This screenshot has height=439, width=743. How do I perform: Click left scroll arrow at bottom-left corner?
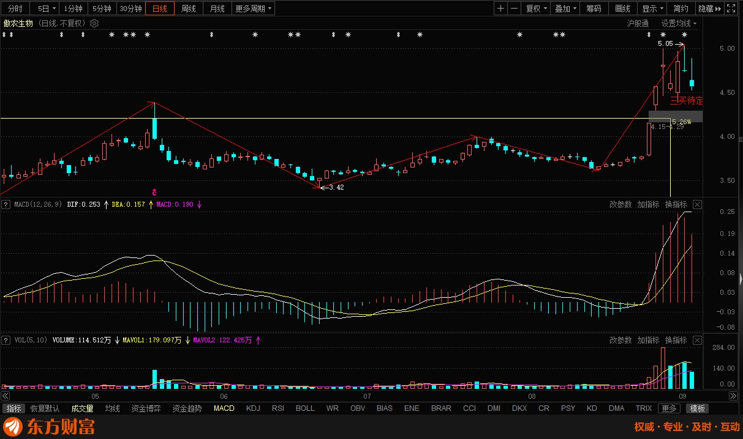point(4,396)
